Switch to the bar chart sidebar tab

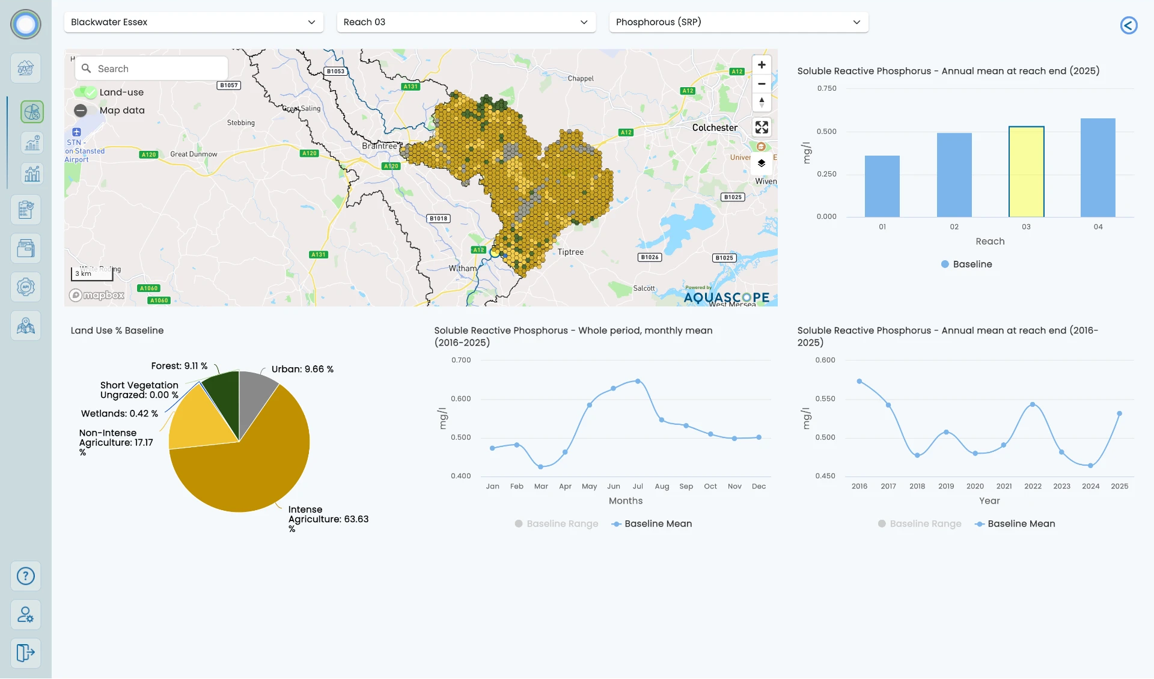pyautogui.click(x=32, y=174)
